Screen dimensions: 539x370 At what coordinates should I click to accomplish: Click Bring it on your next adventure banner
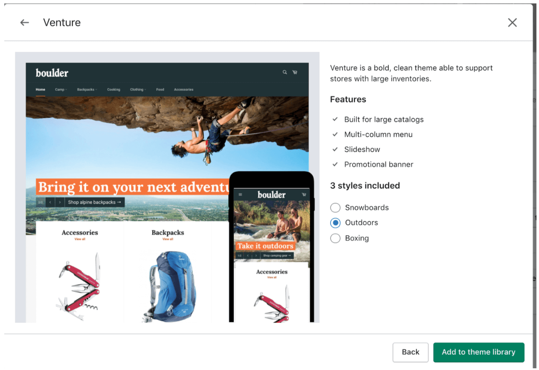point(133,187)
